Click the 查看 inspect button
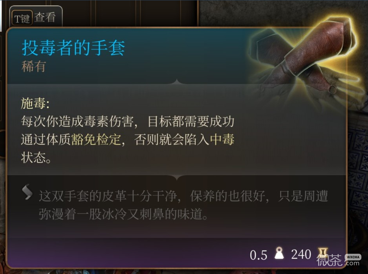 click(x=45, y=17)
